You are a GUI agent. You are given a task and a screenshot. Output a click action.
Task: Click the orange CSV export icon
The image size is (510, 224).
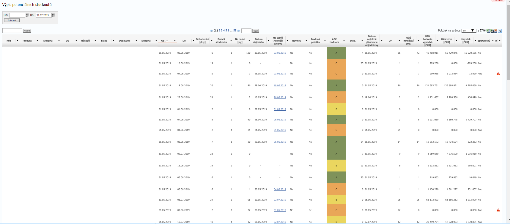tap(496, 31)
